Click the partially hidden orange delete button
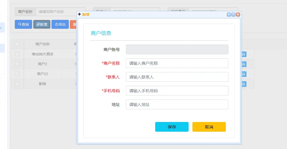Screen dimensions: 287x149 coord(73,24)
